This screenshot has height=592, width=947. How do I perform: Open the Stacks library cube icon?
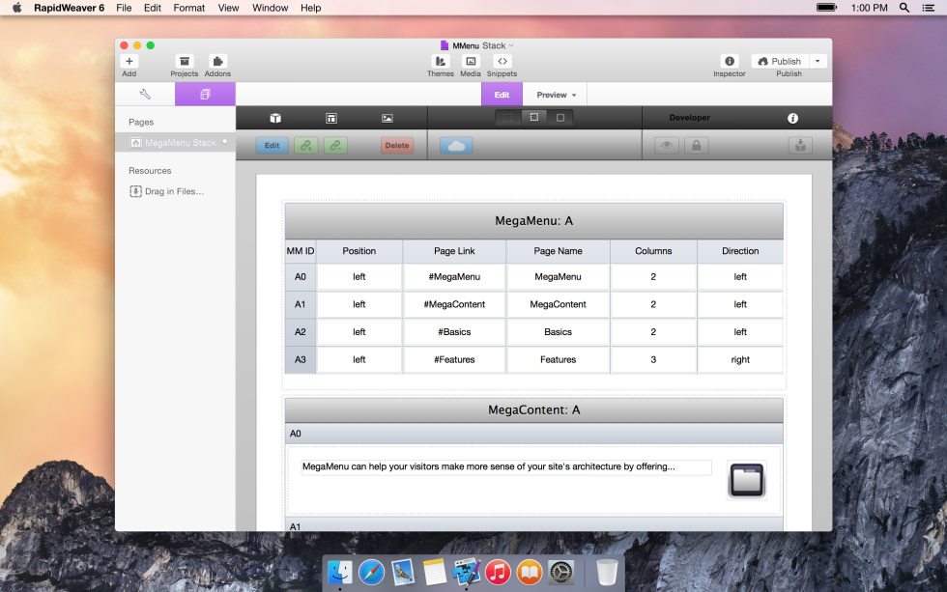coord(275,118)
